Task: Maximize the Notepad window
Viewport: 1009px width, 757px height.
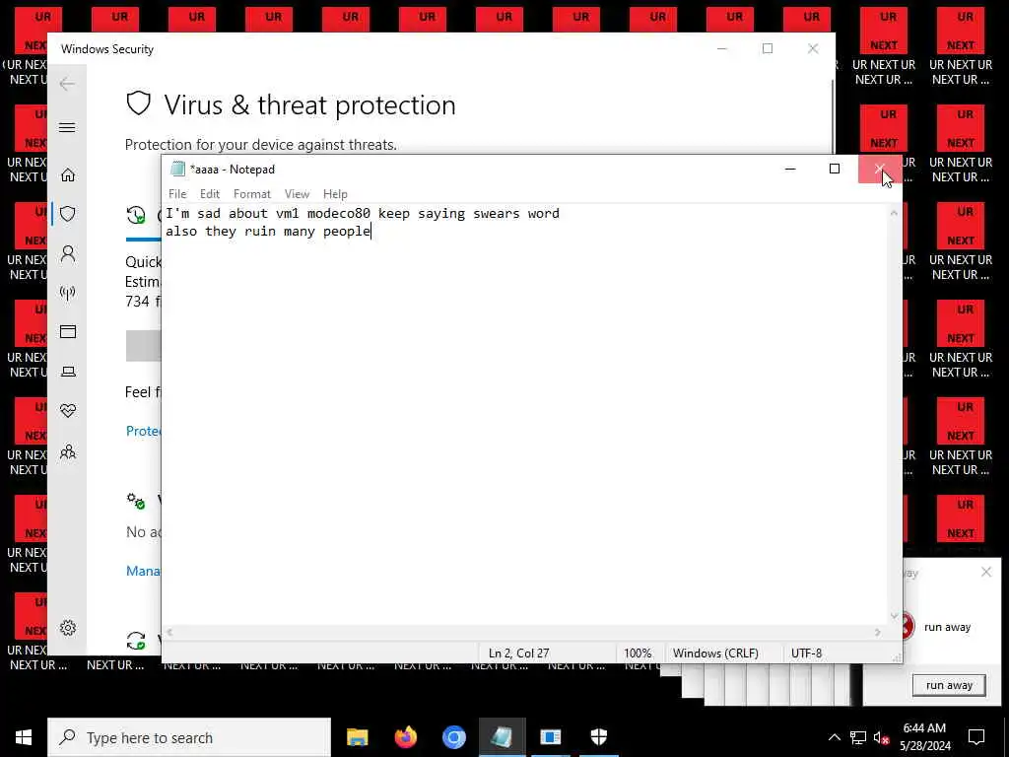Action: tap(835, 169)
